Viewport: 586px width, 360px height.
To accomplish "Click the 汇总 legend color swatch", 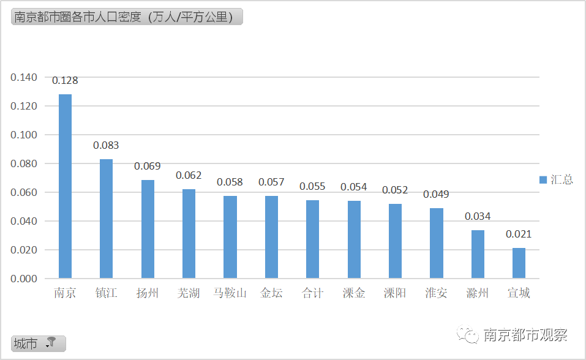I will pyautogui.click(x=543, y=180).
